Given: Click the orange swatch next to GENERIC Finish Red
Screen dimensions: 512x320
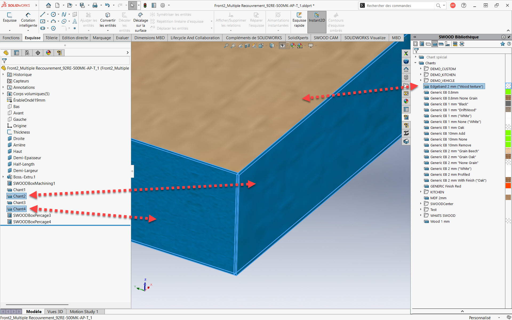Looking at the screenshot, I should (x=508, y=186).
